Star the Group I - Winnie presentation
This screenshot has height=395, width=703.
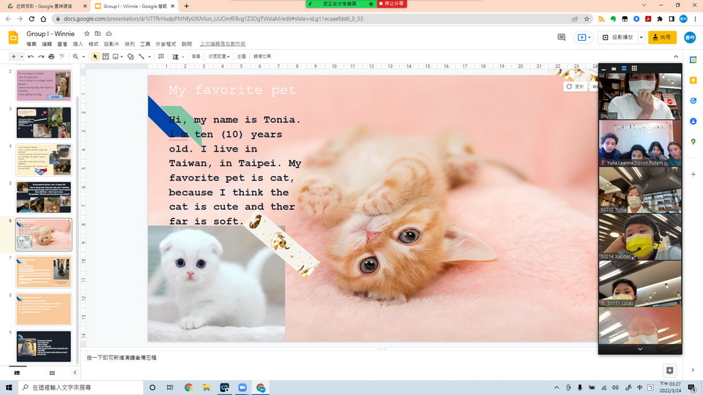pyautogui.click(x=87, y=34)
